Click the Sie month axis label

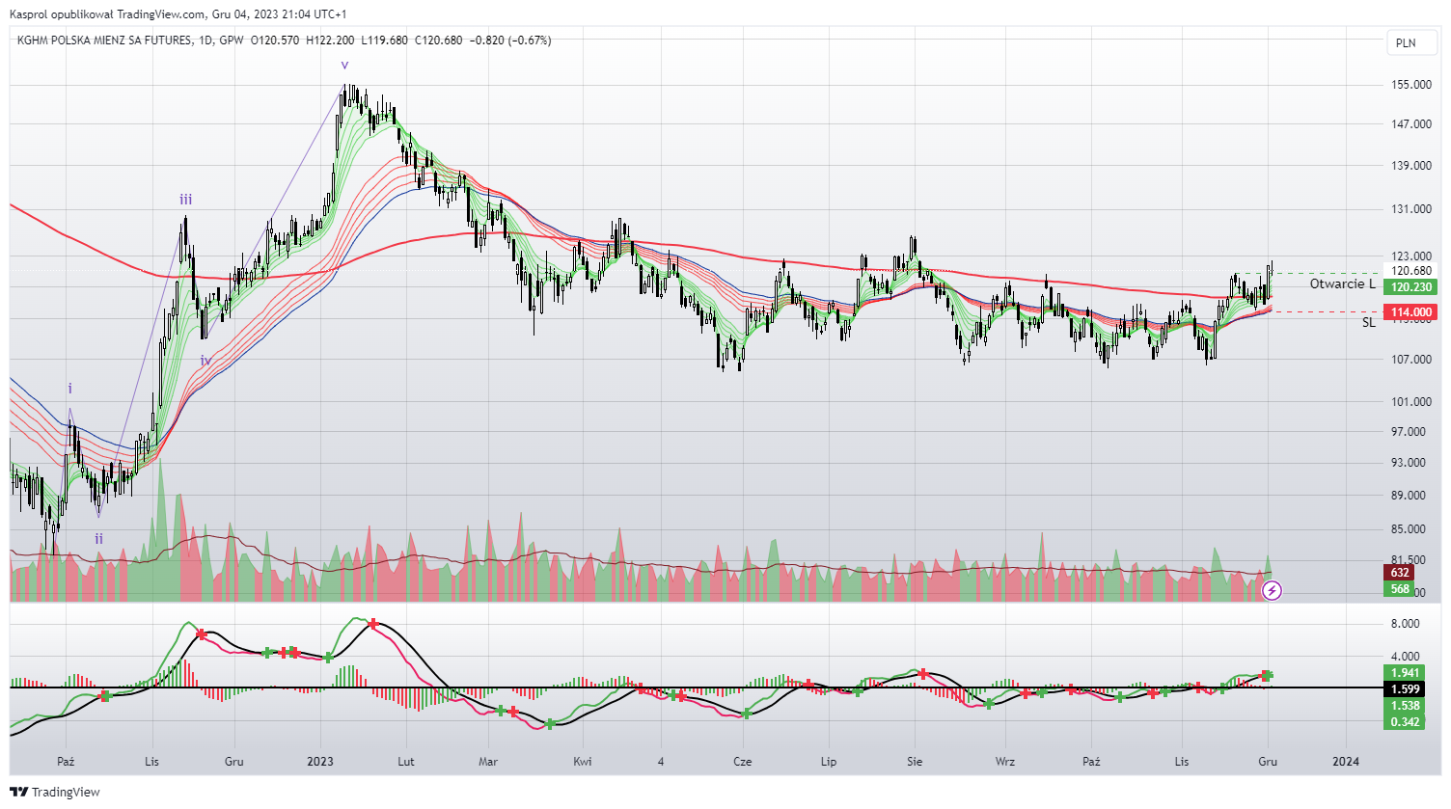coord(915,762)
